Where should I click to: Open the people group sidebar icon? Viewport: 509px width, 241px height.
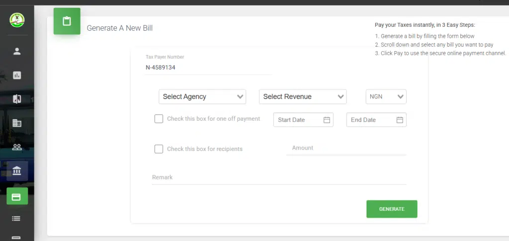pos(17,147)
